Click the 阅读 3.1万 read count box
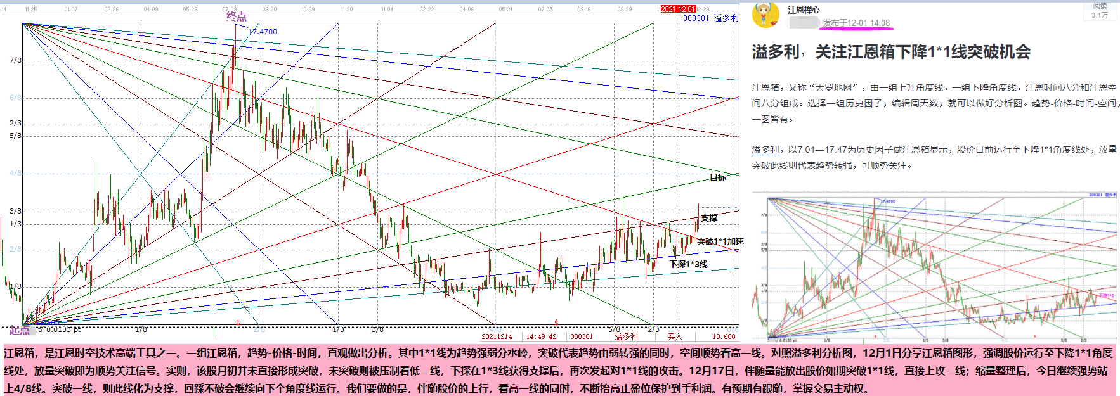1120x396 pixels. tap(1100, 10)
